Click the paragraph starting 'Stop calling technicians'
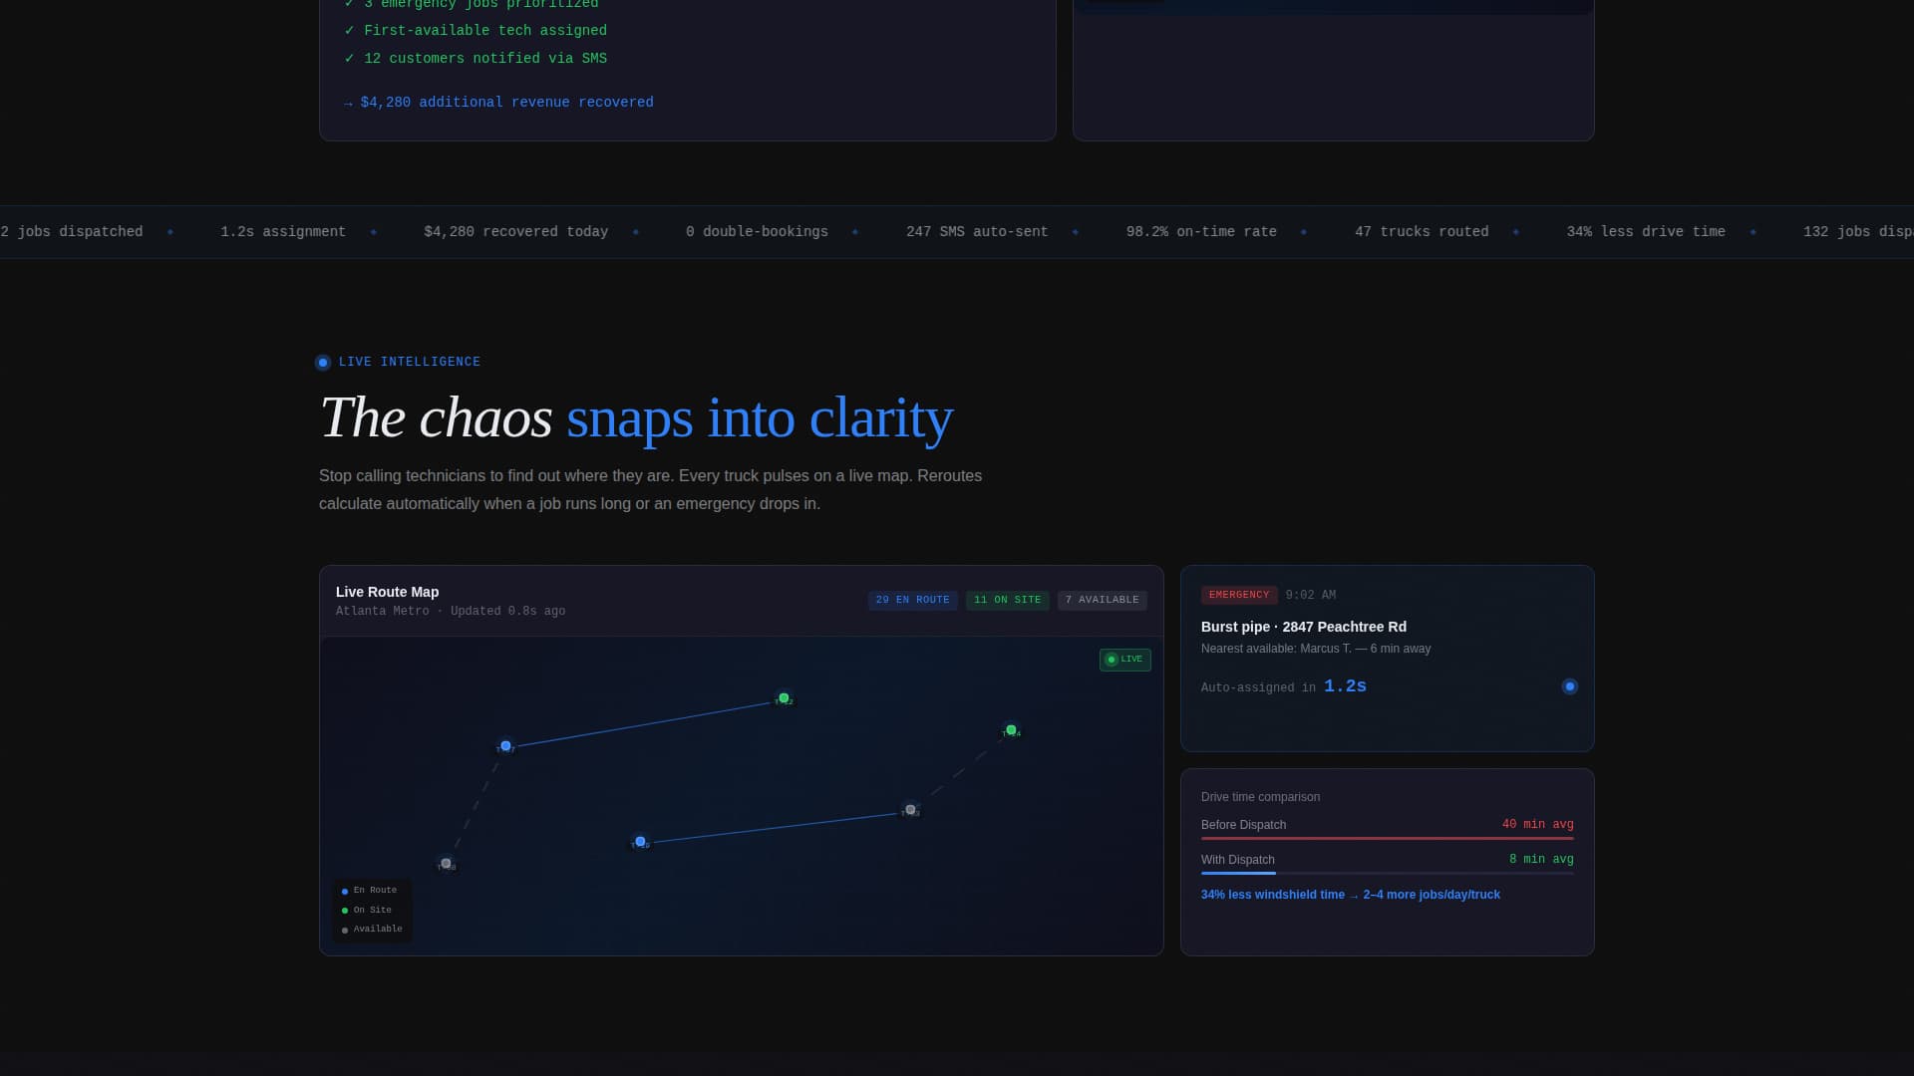 [x=650, y=490]
